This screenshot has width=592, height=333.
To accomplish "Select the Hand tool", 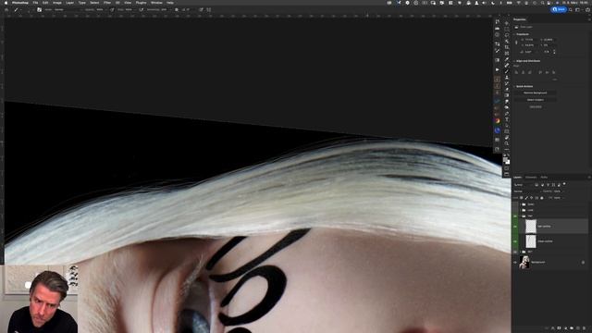I will (507, 137).
